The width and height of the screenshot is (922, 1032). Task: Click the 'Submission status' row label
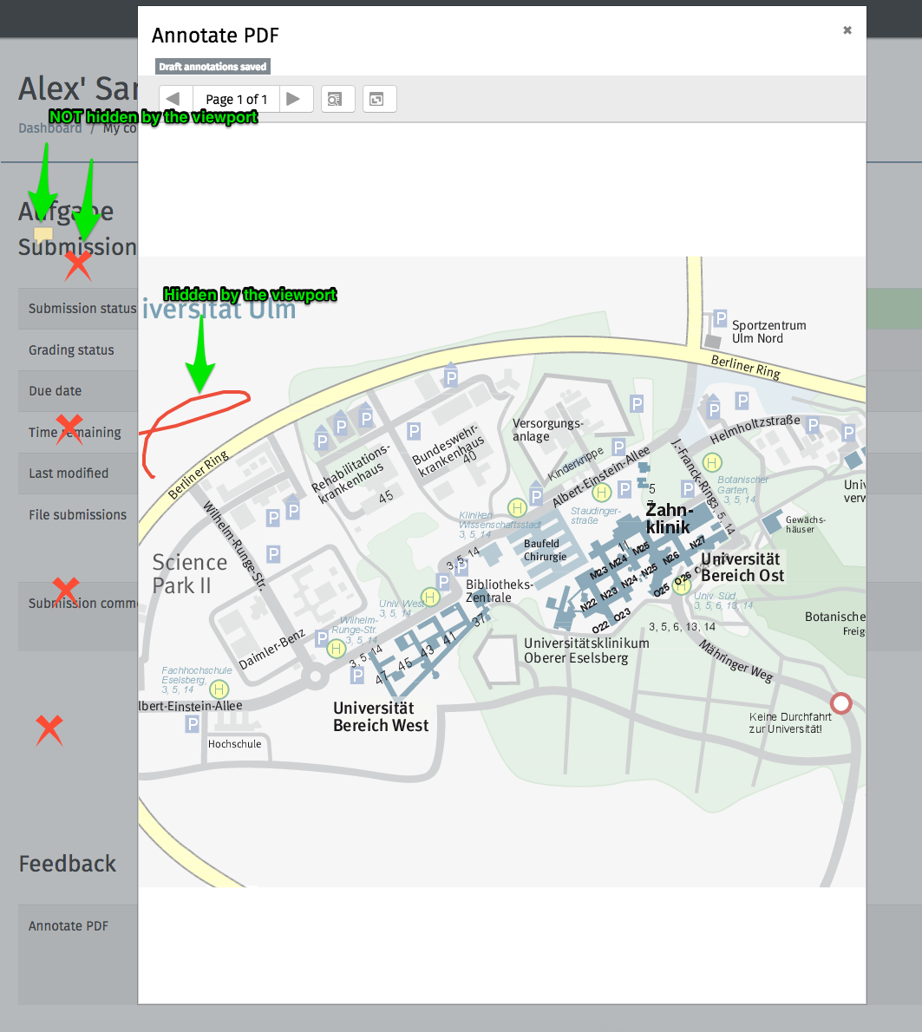point(82,309)
